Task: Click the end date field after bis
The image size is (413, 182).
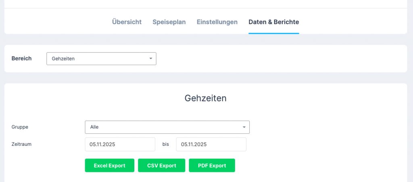Action: [211, 144]
